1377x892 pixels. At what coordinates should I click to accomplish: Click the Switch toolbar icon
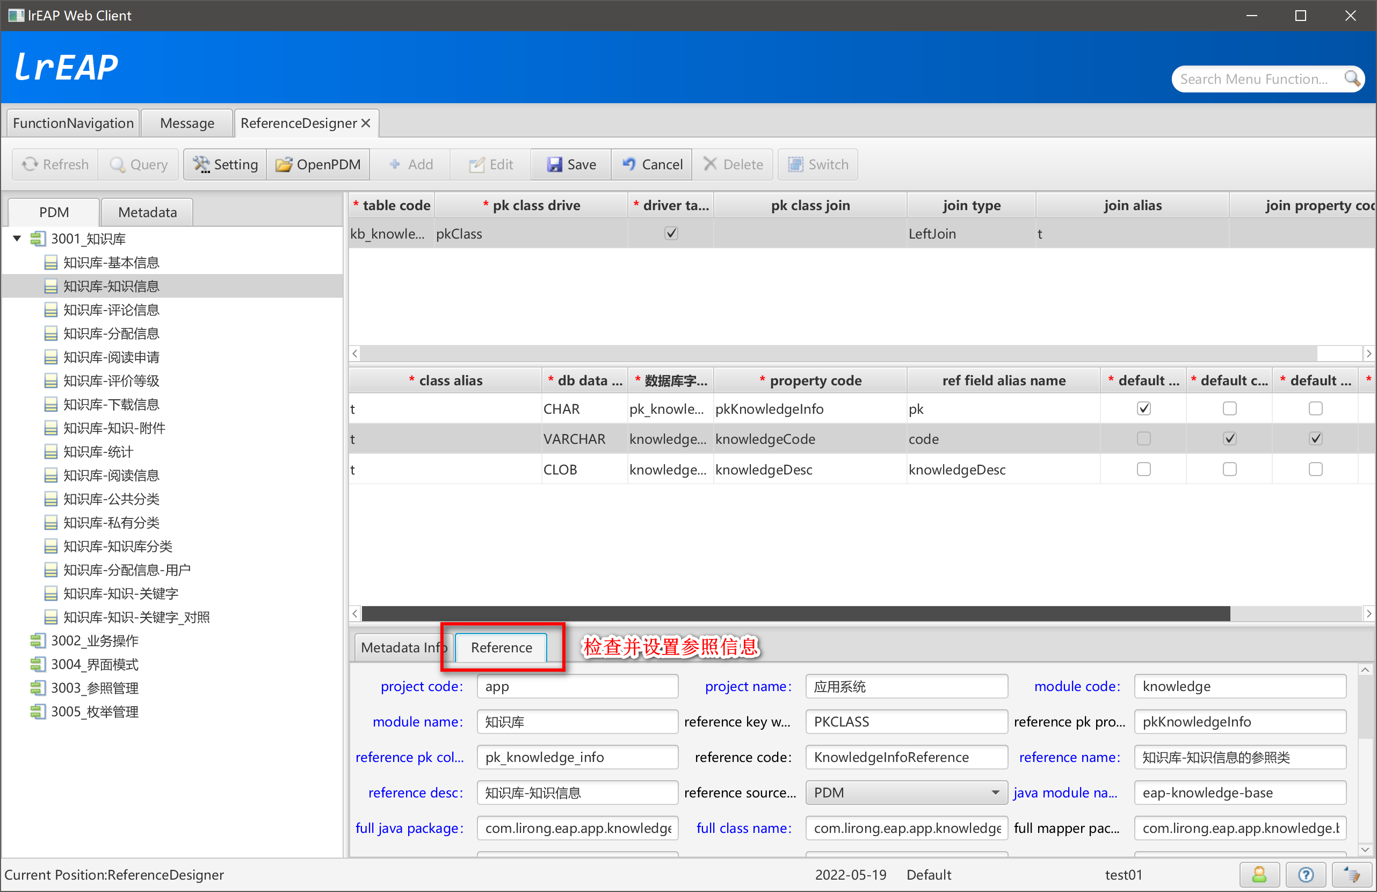click(x=795, y=164)
